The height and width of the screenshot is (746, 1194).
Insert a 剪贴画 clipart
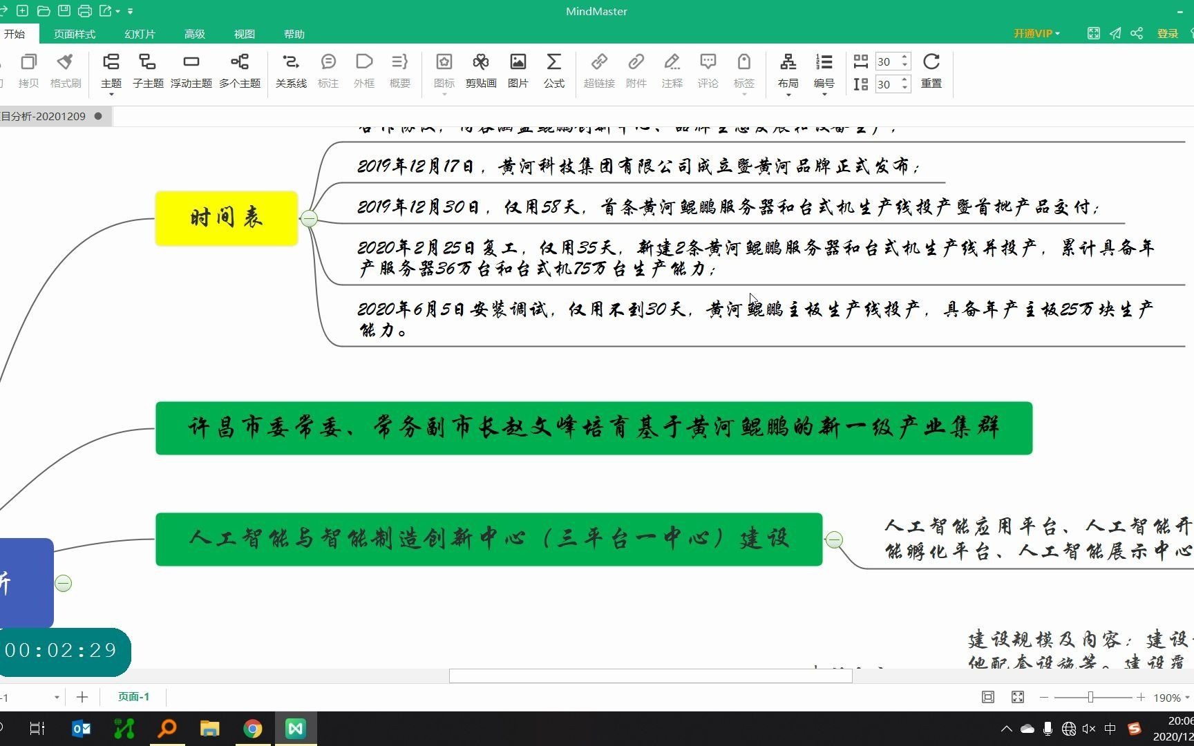tap(481, 71)
